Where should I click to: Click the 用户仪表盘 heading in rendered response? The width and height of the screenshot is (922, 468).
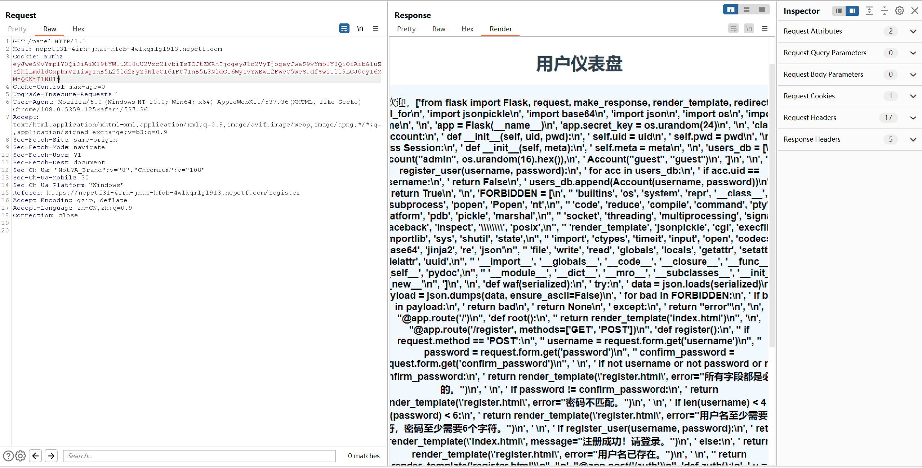tap(579, 64)
